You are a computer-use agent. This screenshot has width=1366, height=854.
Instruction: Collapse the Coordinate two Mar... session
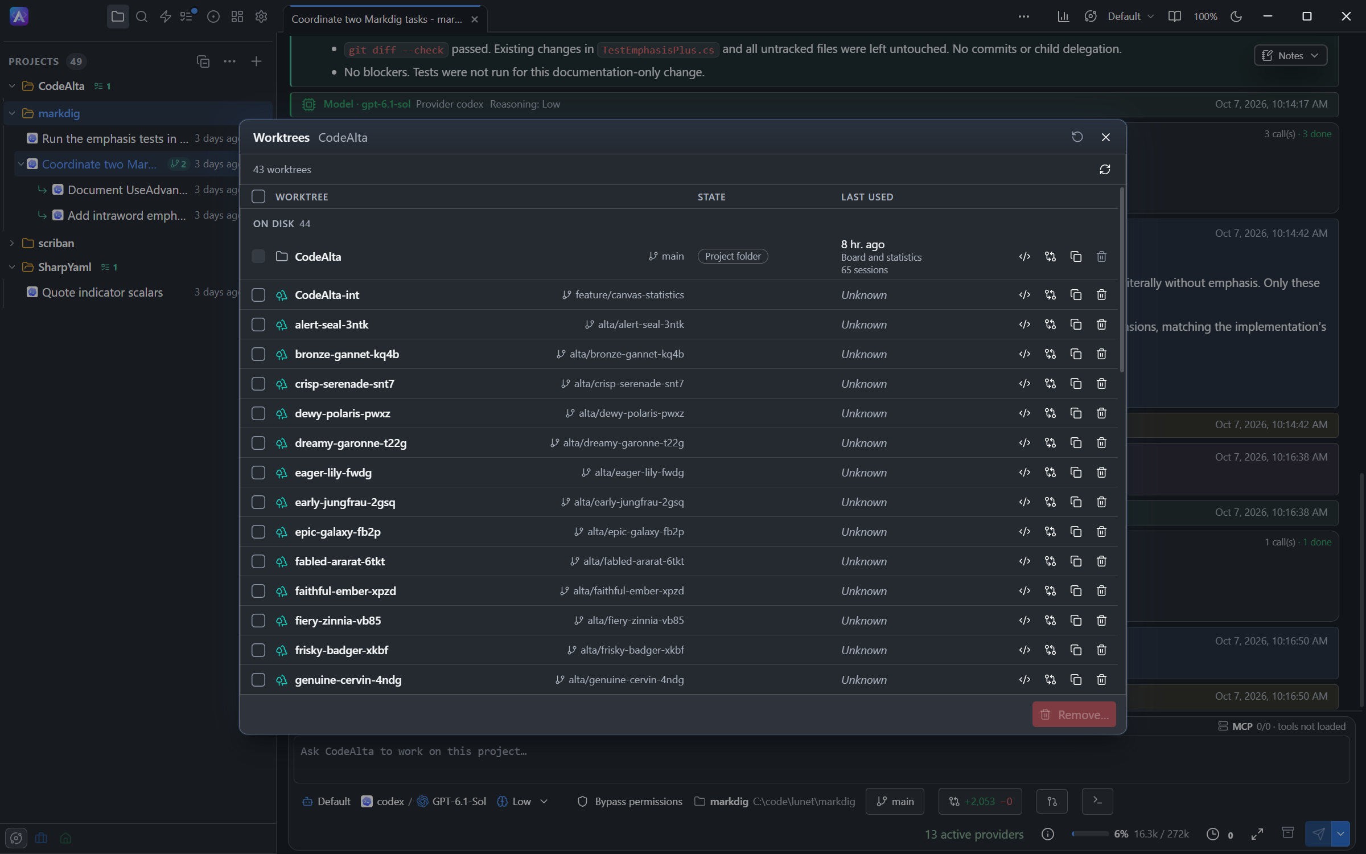(21, 164)
